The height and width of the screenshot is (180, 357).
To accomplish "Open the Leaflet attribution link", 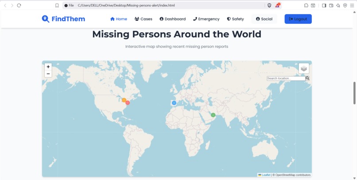I will [264, 175].
